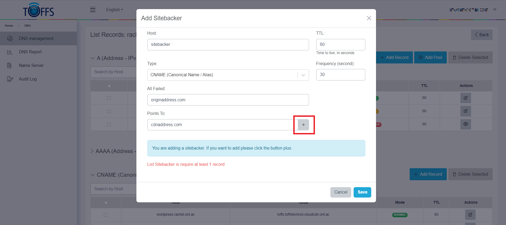Click the Host input field containing sitebacker
506x225 pixels.
click(x=228, y=45)
